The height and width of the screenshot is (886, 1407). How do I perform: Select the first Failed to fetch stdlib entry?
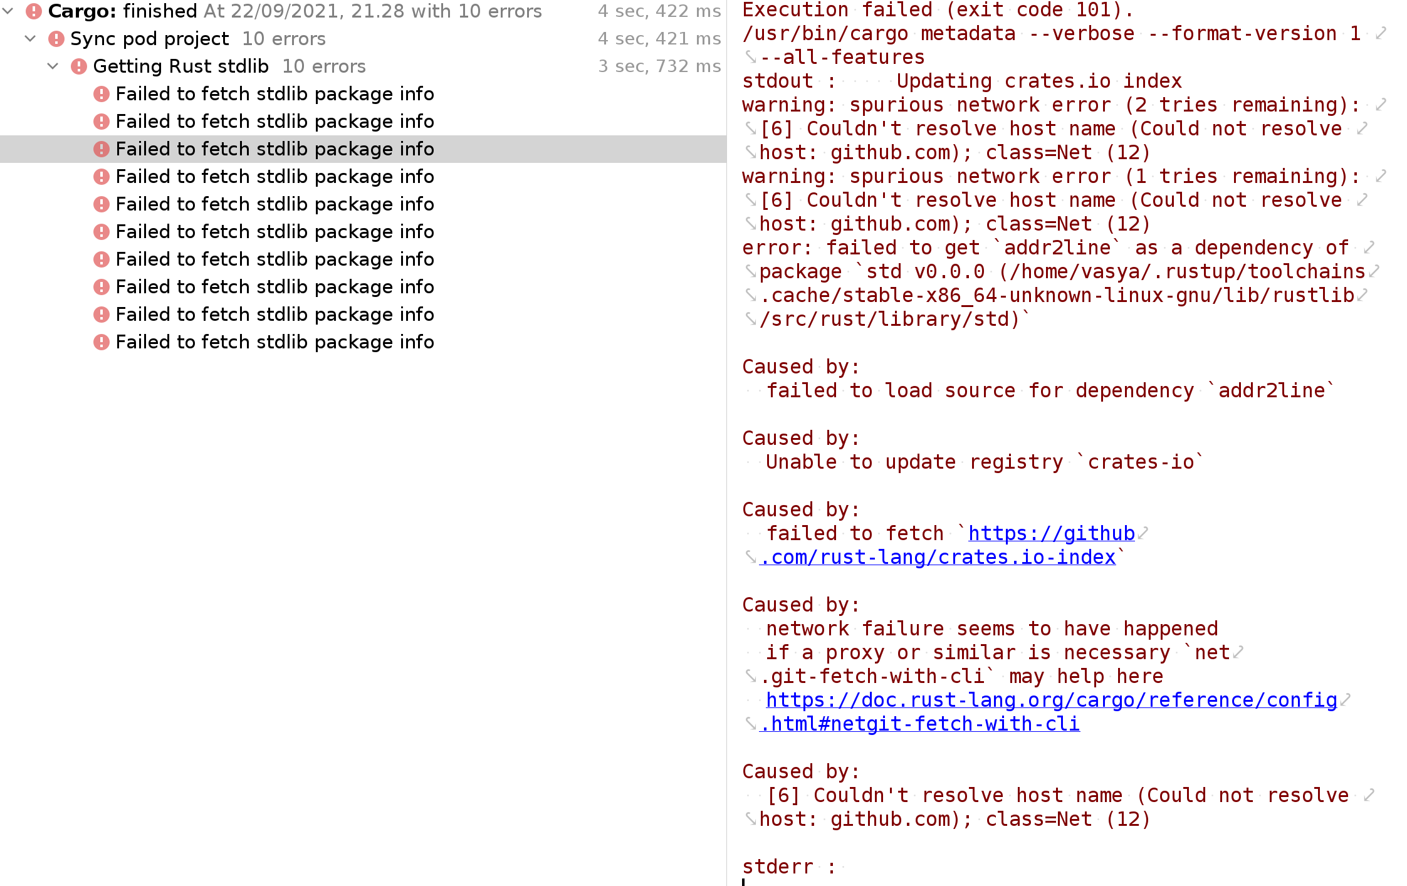tap(275, 94)
